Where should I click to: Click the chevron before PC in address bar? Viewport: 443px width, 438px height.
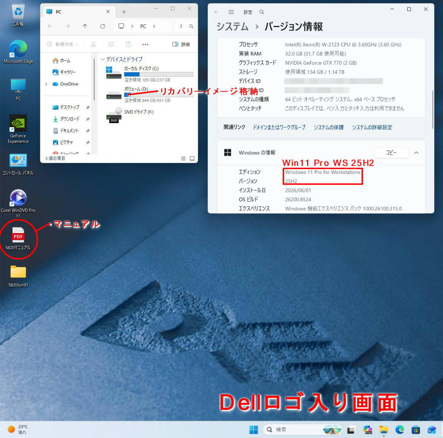pyautogui.click(x=132, y=26)
